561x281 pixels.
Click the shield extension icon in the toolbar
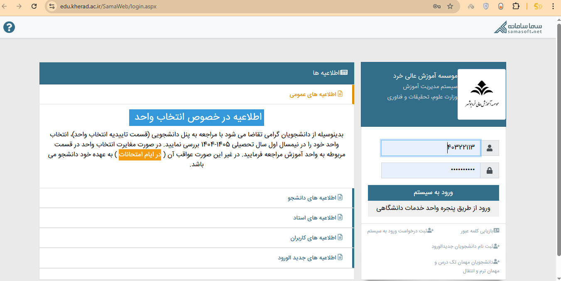pos(486,6)
